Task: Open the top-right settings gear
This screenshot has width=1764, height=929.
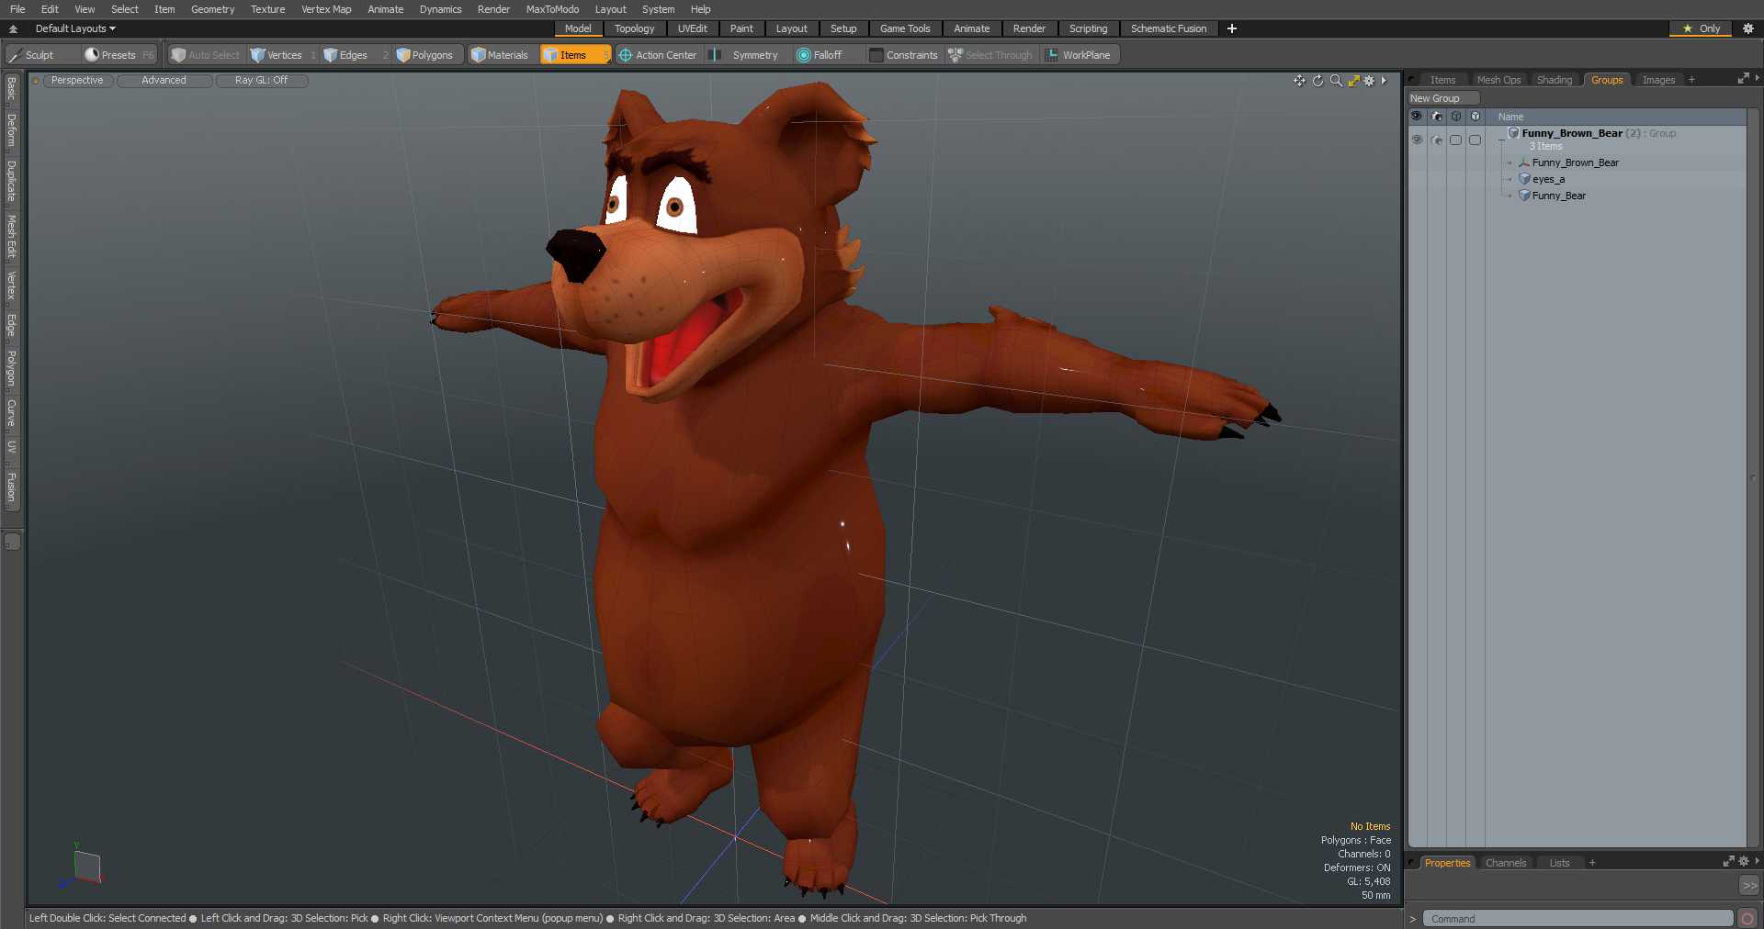Action: (1748, 28)
